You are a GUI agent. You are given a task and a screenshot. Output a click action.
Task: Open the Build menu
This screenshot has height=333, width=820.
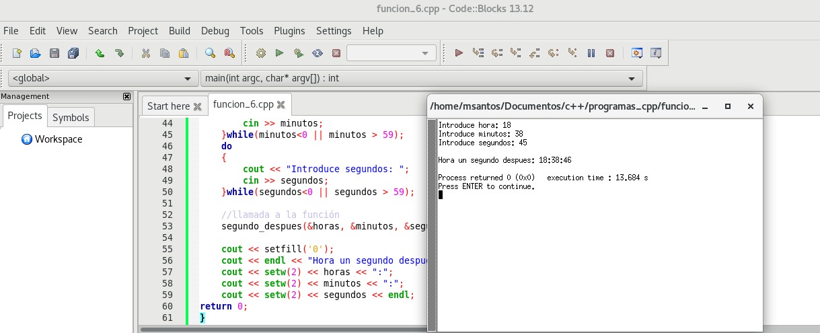click(x=180, y=31)
